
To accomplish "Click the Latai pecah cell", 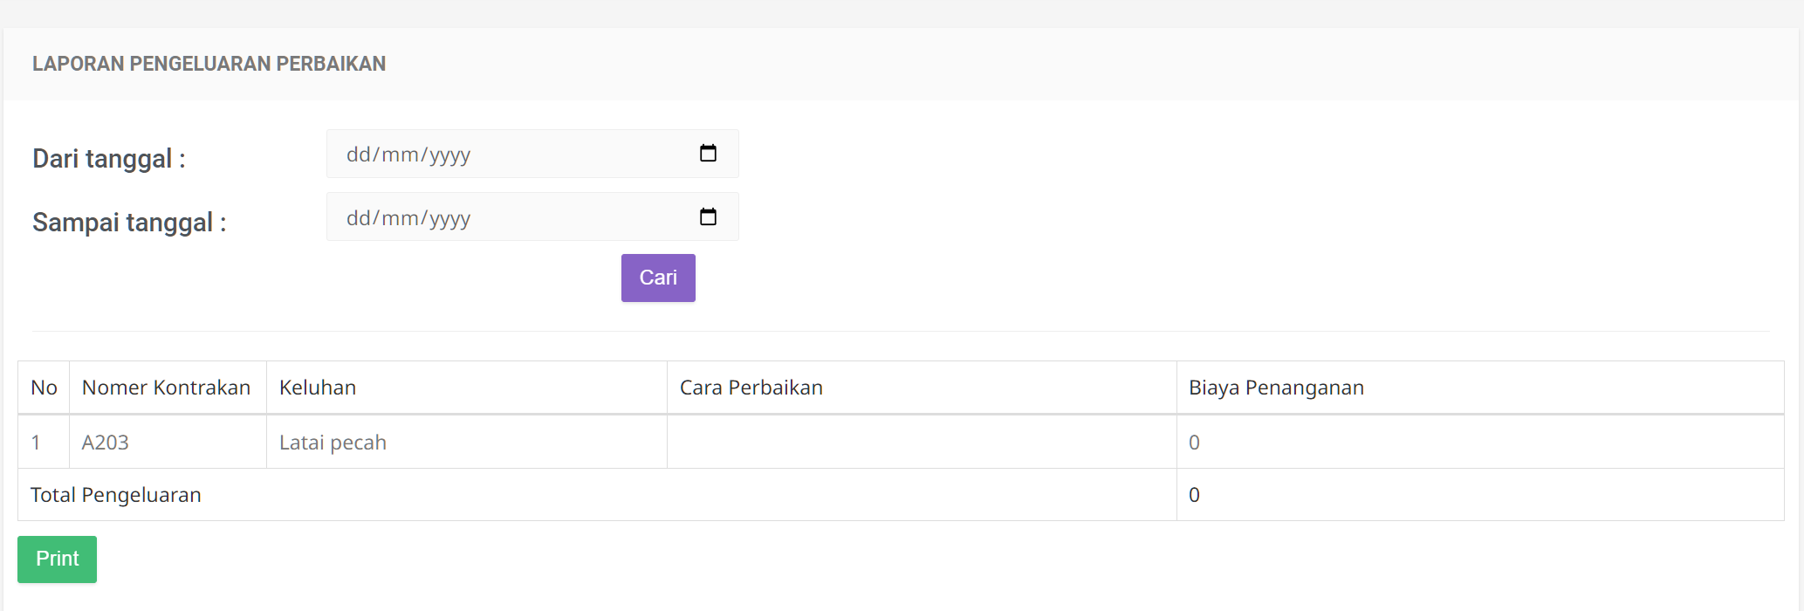I will pyautogui.click(x=467, y=443).
